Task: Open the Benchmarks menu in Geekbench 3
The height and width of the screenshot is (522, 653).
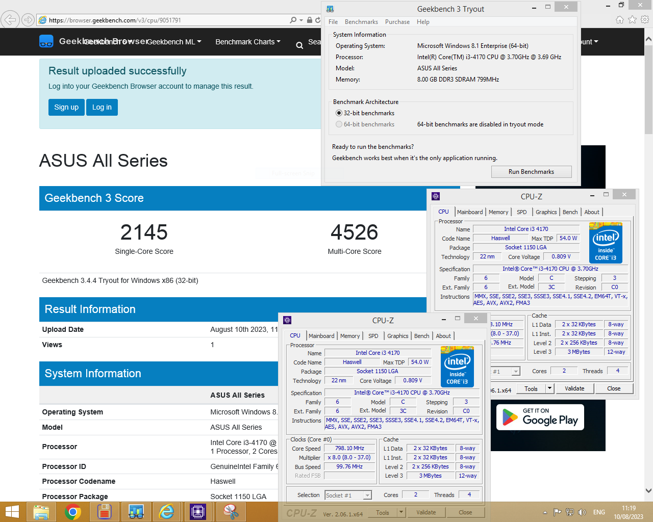Action: (361, 22)
